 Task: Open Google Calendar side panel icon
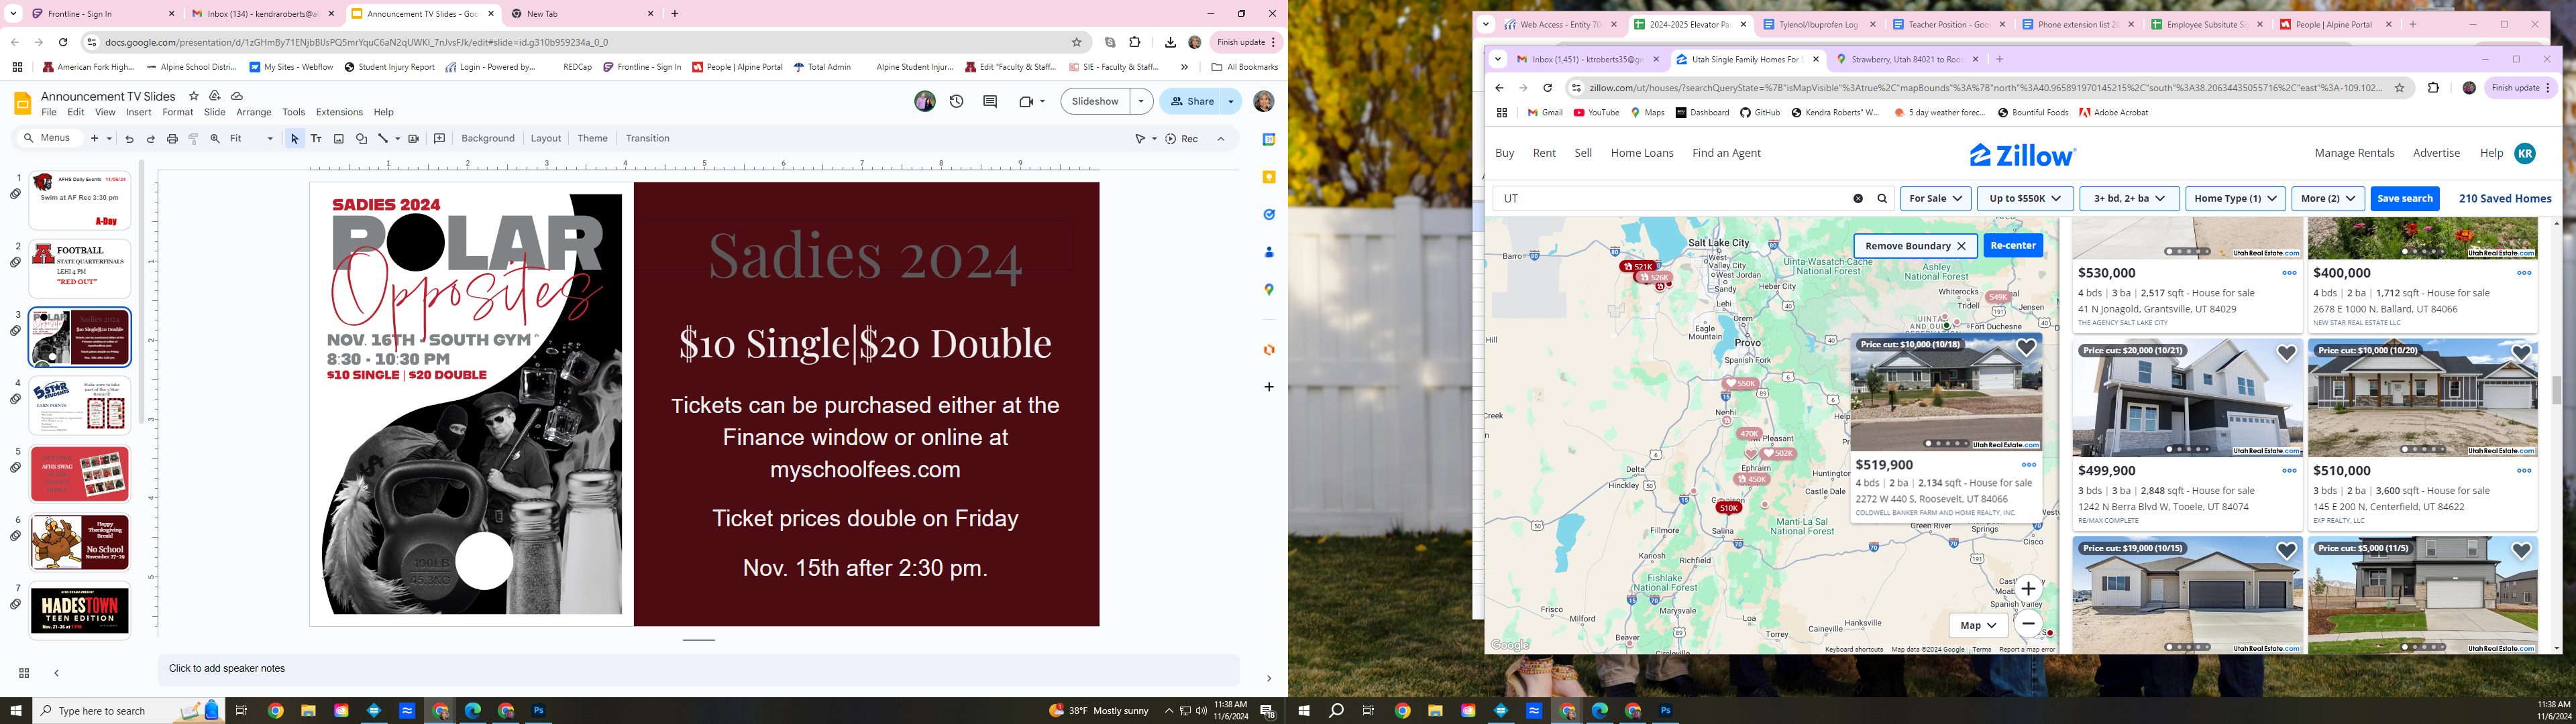pyautogui.click(x=1269, y=139)
